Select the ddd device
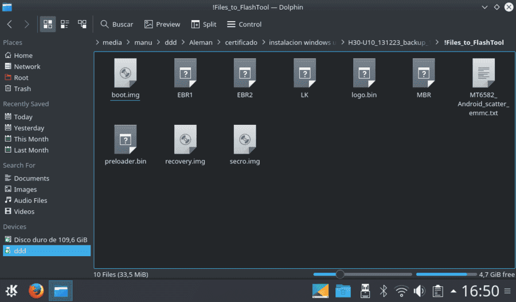The height and width of the screenshot is (302, 516). click(x=46, y=250)
